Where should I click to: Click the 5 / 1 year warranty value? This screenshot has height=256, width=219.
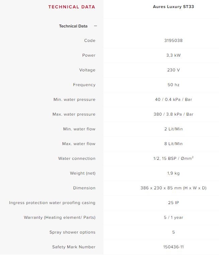coord(173,217)
